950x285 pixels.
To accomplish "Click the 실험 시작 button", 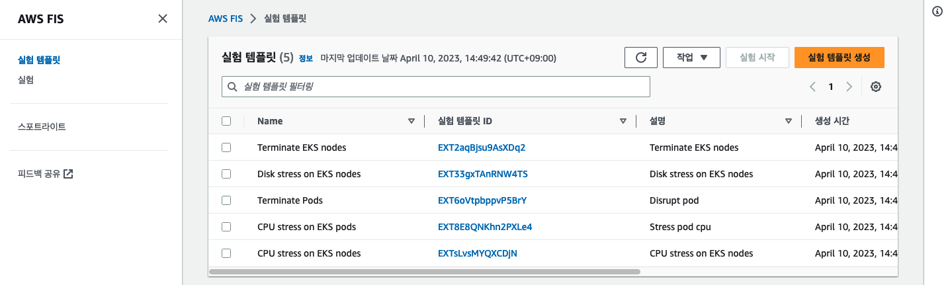I will click(x=757, y=58).
